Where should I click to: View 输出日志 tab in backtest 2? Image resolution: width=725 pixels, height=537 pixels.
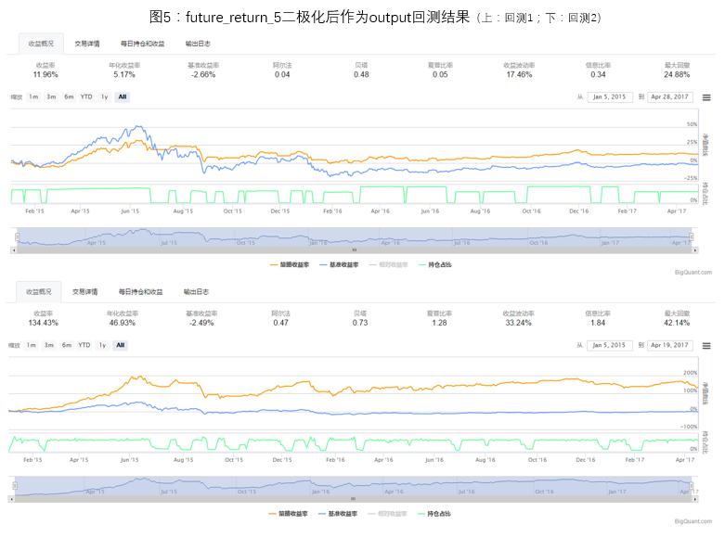196,291
